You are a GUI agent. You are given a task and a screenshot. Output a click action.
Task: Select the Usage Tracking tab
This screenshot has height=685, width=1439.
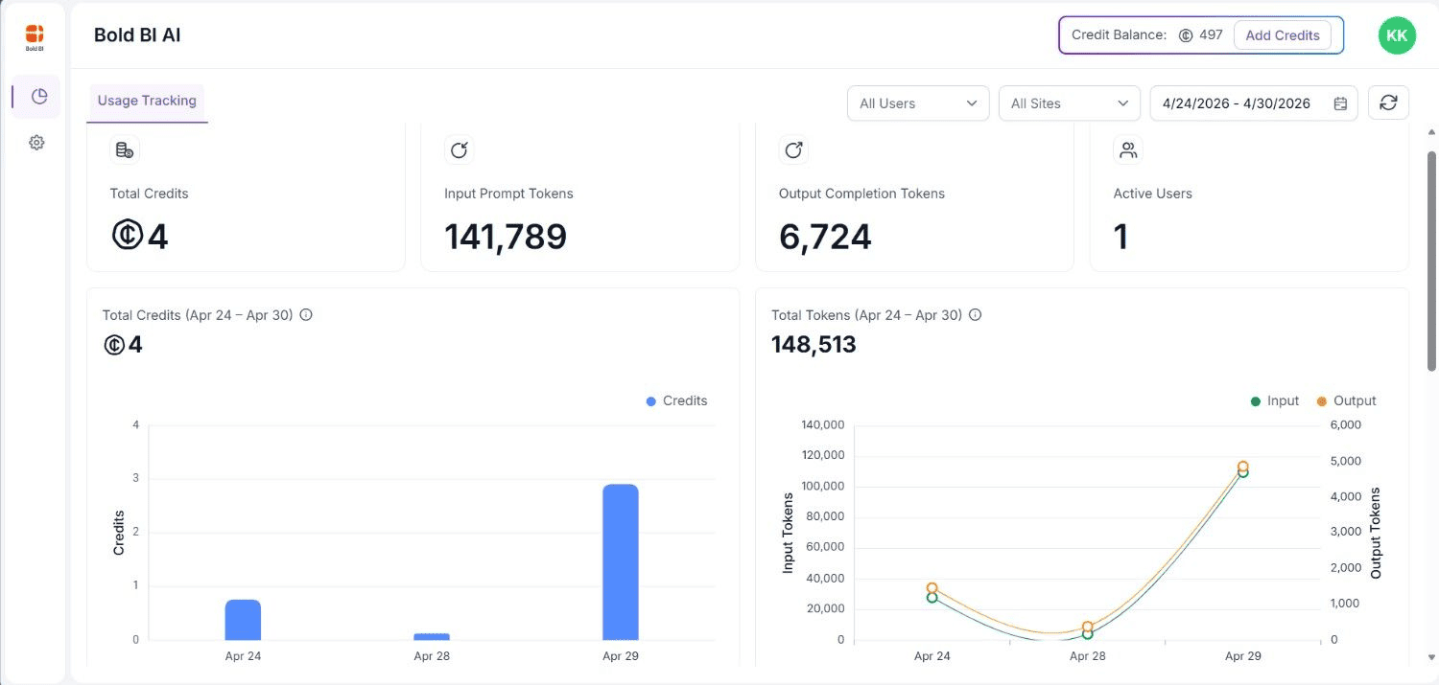point(147,101)
